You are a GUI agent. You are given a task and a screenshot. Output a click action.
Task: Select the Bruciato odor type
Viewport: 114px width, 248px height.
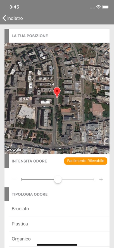pos(59,209)
